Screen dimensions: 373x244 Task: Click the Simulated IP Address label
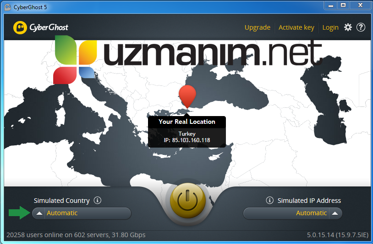click(309, 201)
